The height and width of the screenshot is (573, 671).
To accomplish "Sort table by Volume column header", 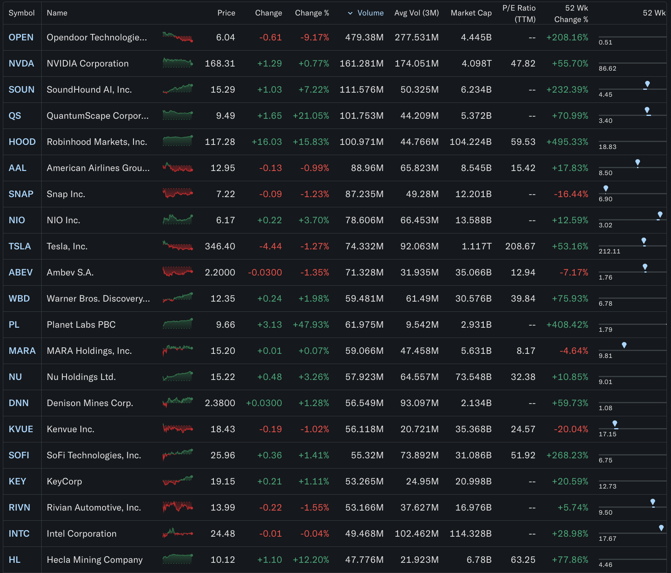I will pyautogui.click(x=370, y=13).
